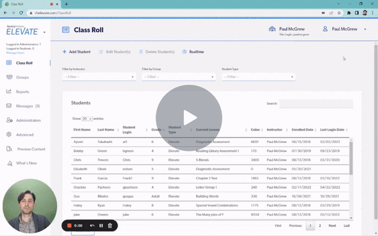The height and width of the screenshot is (236, 378).
Task: Select the Groups menu item
Action: coord(22,77)
